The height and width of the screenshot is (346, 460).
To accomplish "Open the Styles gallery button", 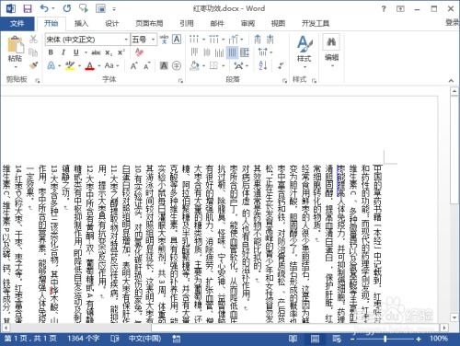I will (305, 52).
